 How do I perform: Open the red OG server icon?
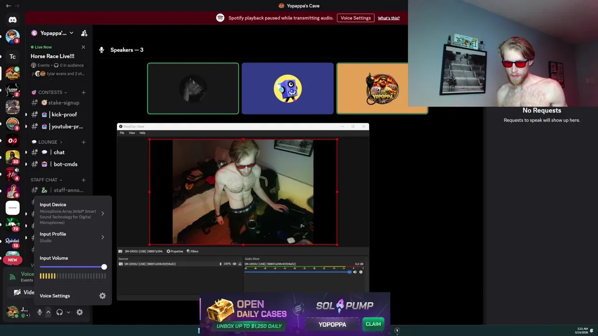click(x=13, y=140)
